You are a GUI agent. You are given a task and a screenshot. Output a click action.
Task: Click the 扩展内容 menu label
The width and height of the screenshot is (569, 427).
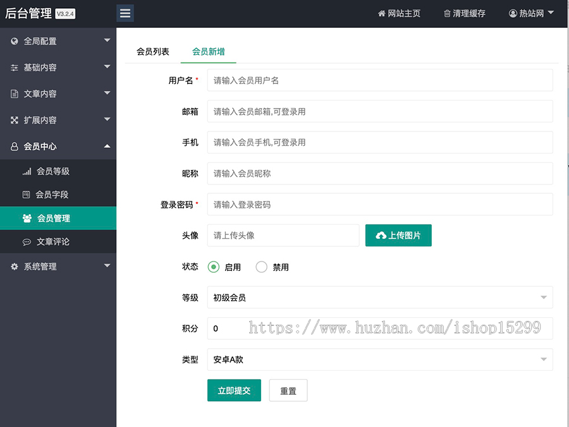click(x=40, y=120)
